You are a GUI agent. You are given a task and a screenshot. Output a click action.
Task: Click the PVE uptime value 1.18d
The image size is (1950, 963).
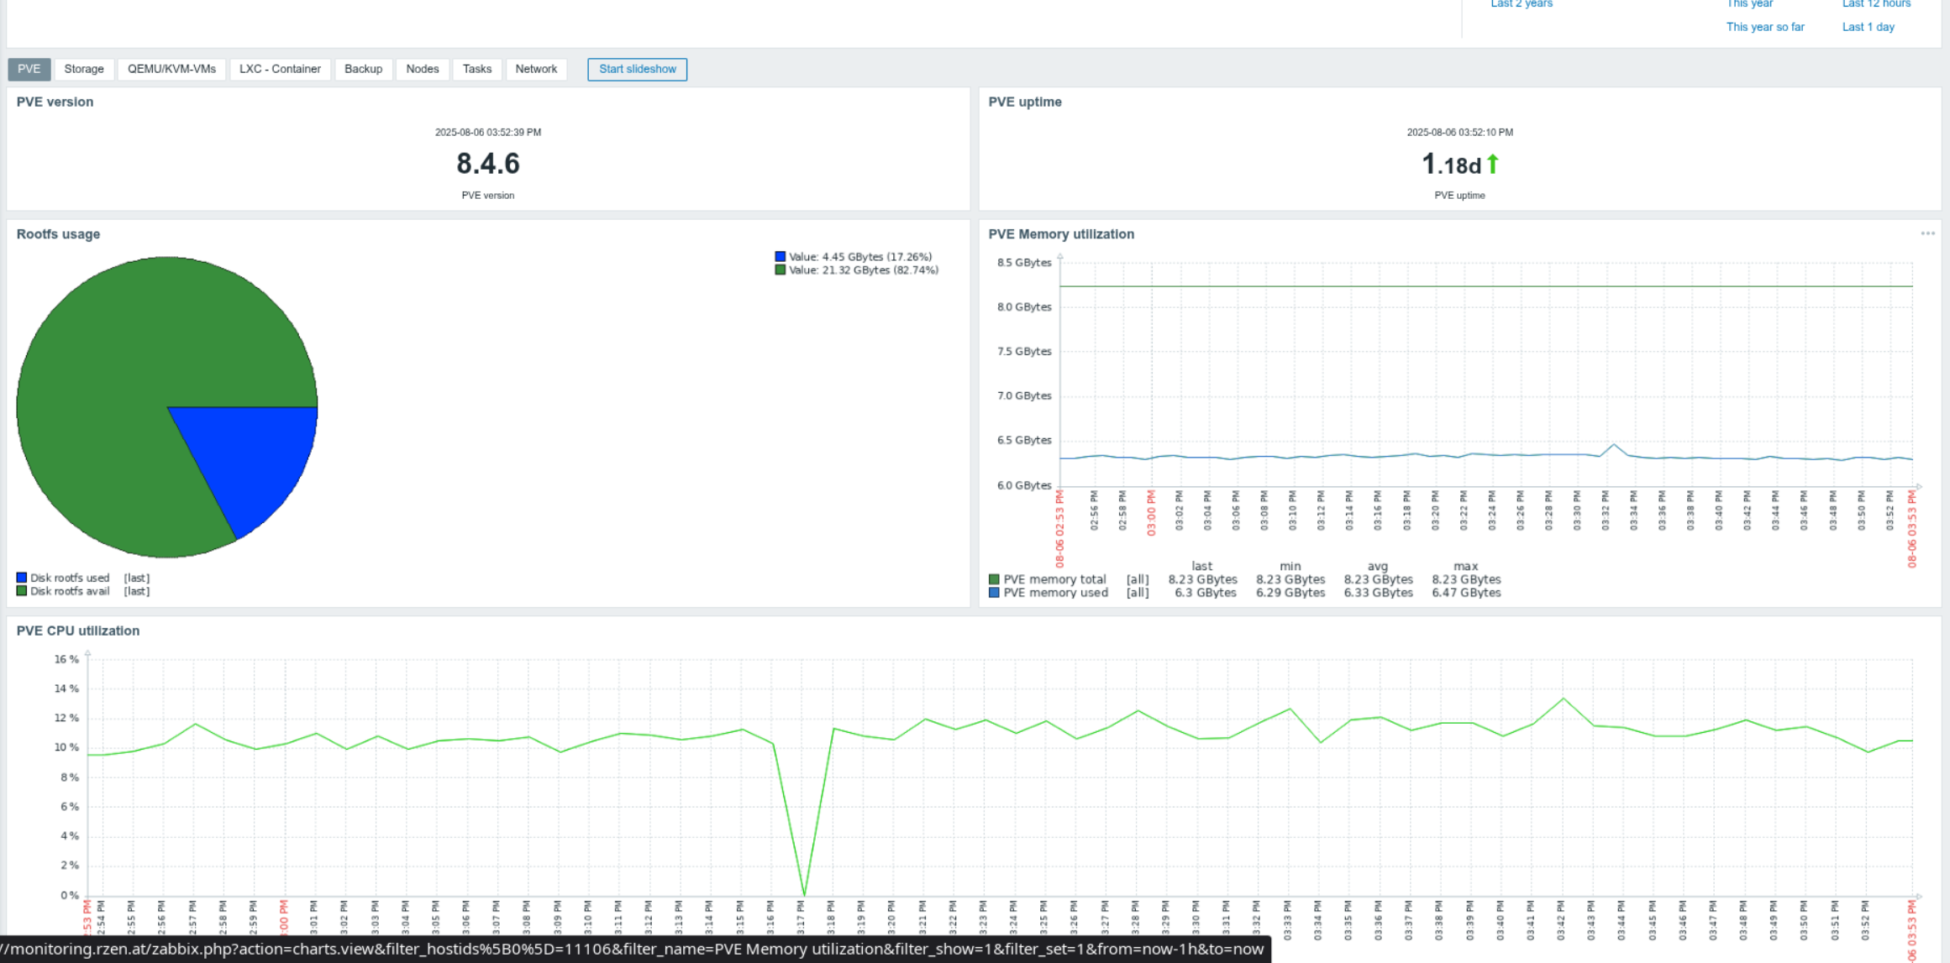(1451, 165)
